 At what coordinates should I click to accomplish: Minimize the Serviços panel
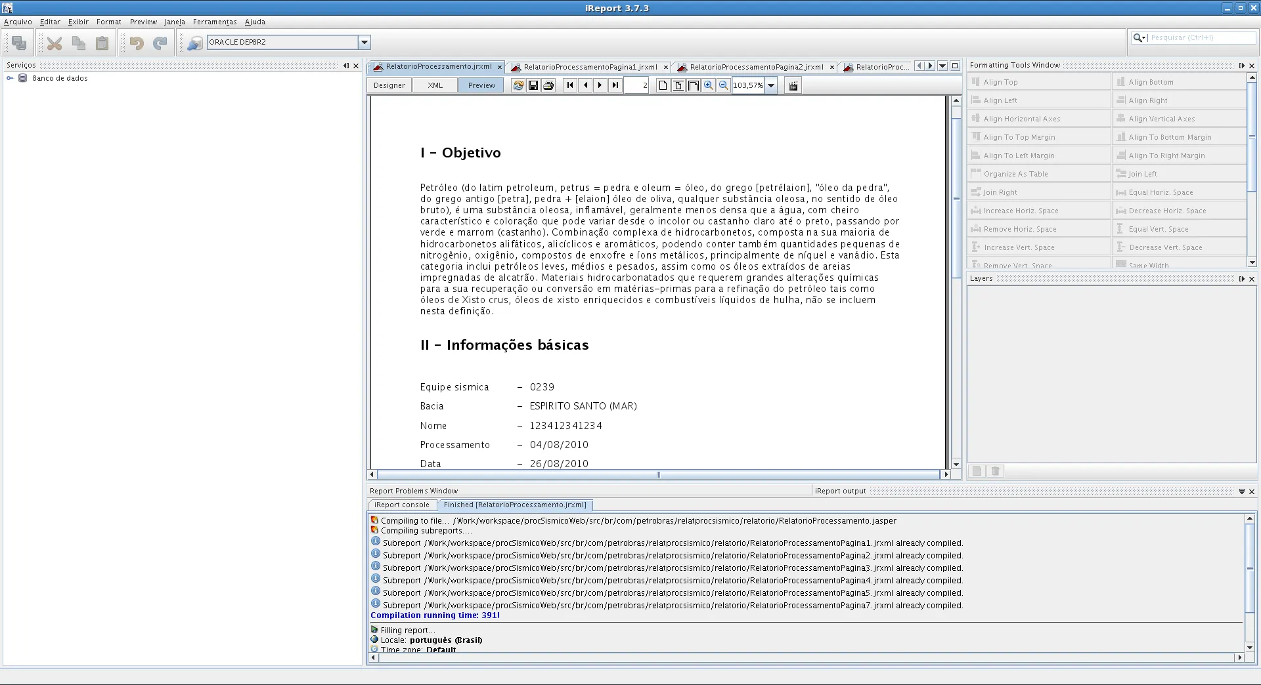[x=346, y=66]
